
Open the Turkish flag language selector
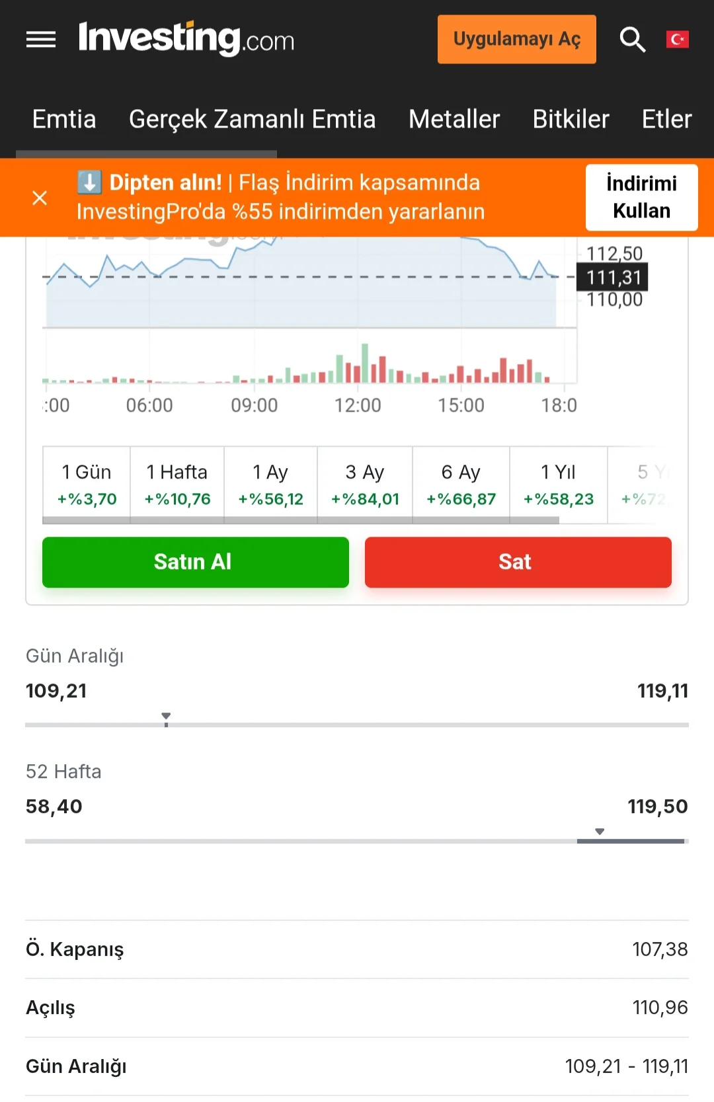pos(677,40)
